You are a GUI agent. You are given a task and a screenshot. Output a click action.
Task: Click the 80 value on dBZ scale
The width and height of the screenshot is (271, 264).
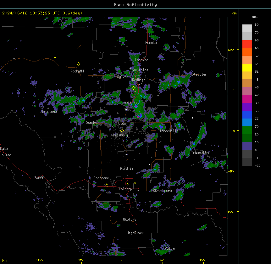tap(257, 25)
